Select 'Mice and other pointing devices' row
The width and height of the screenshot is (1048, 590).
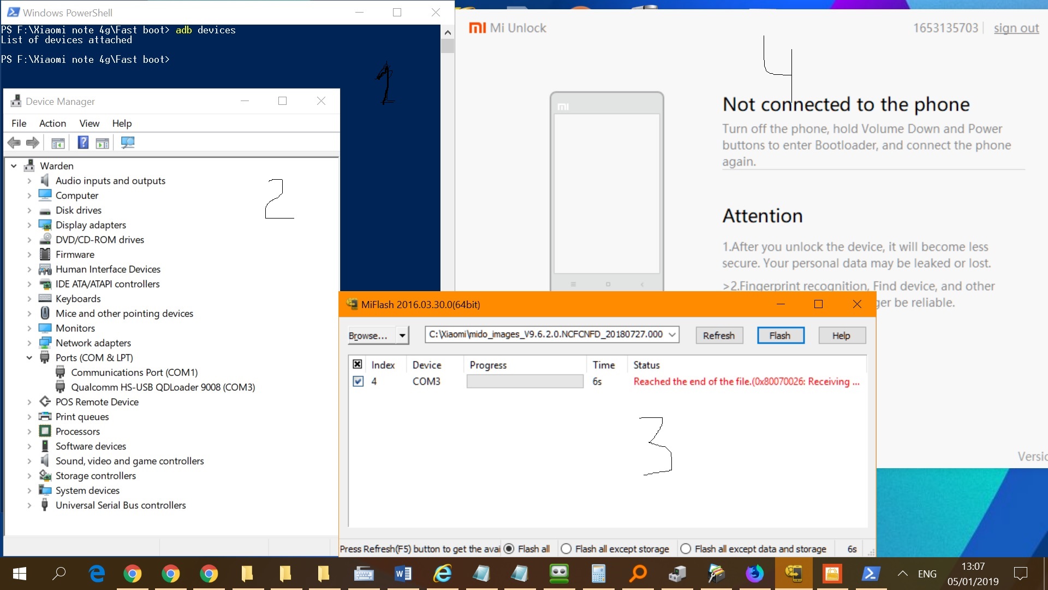(x=124, y=313)
